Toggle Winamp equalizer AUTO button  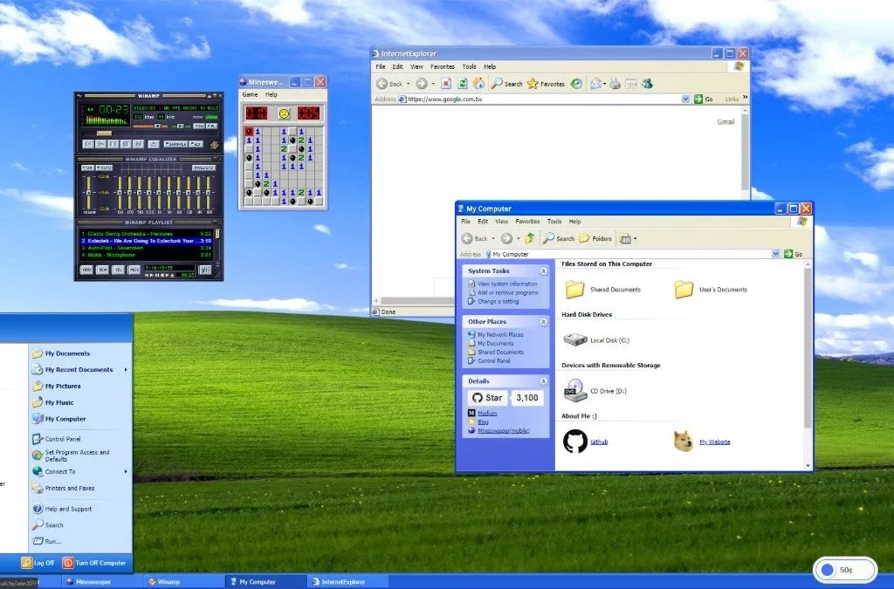tap(105, 168)
